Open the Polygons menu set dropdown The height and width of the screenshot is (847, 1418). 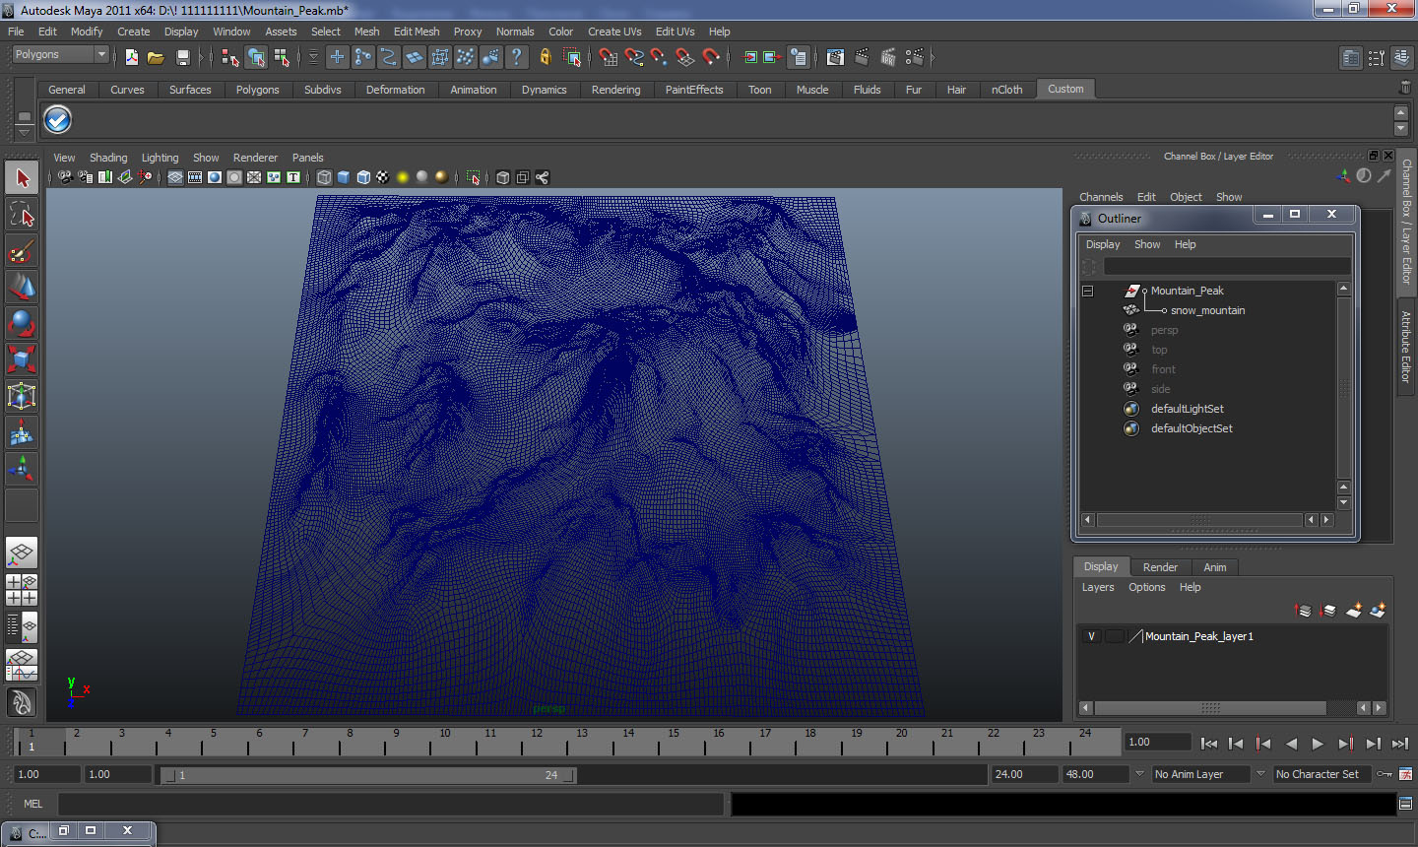point(59,55)
